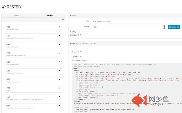This screenshot has height=113, width=182.
Task: Open the Method dropdown showing GET
Action: point(128,27)
